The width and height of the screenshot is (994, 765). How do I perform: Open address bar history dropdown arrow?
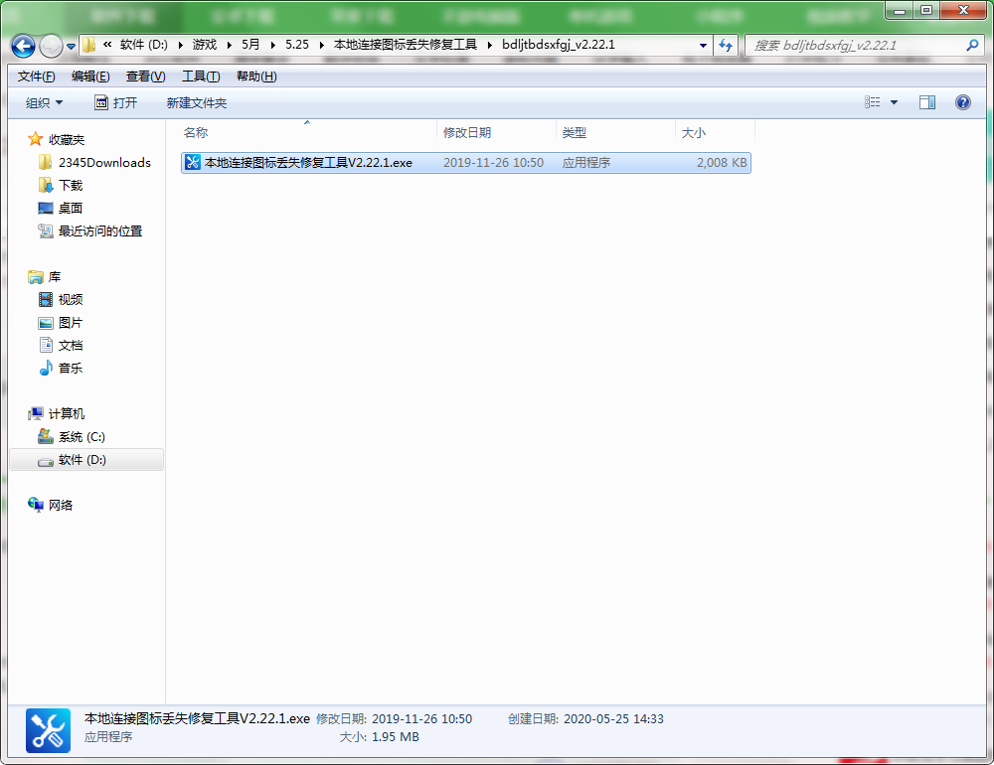703,45
